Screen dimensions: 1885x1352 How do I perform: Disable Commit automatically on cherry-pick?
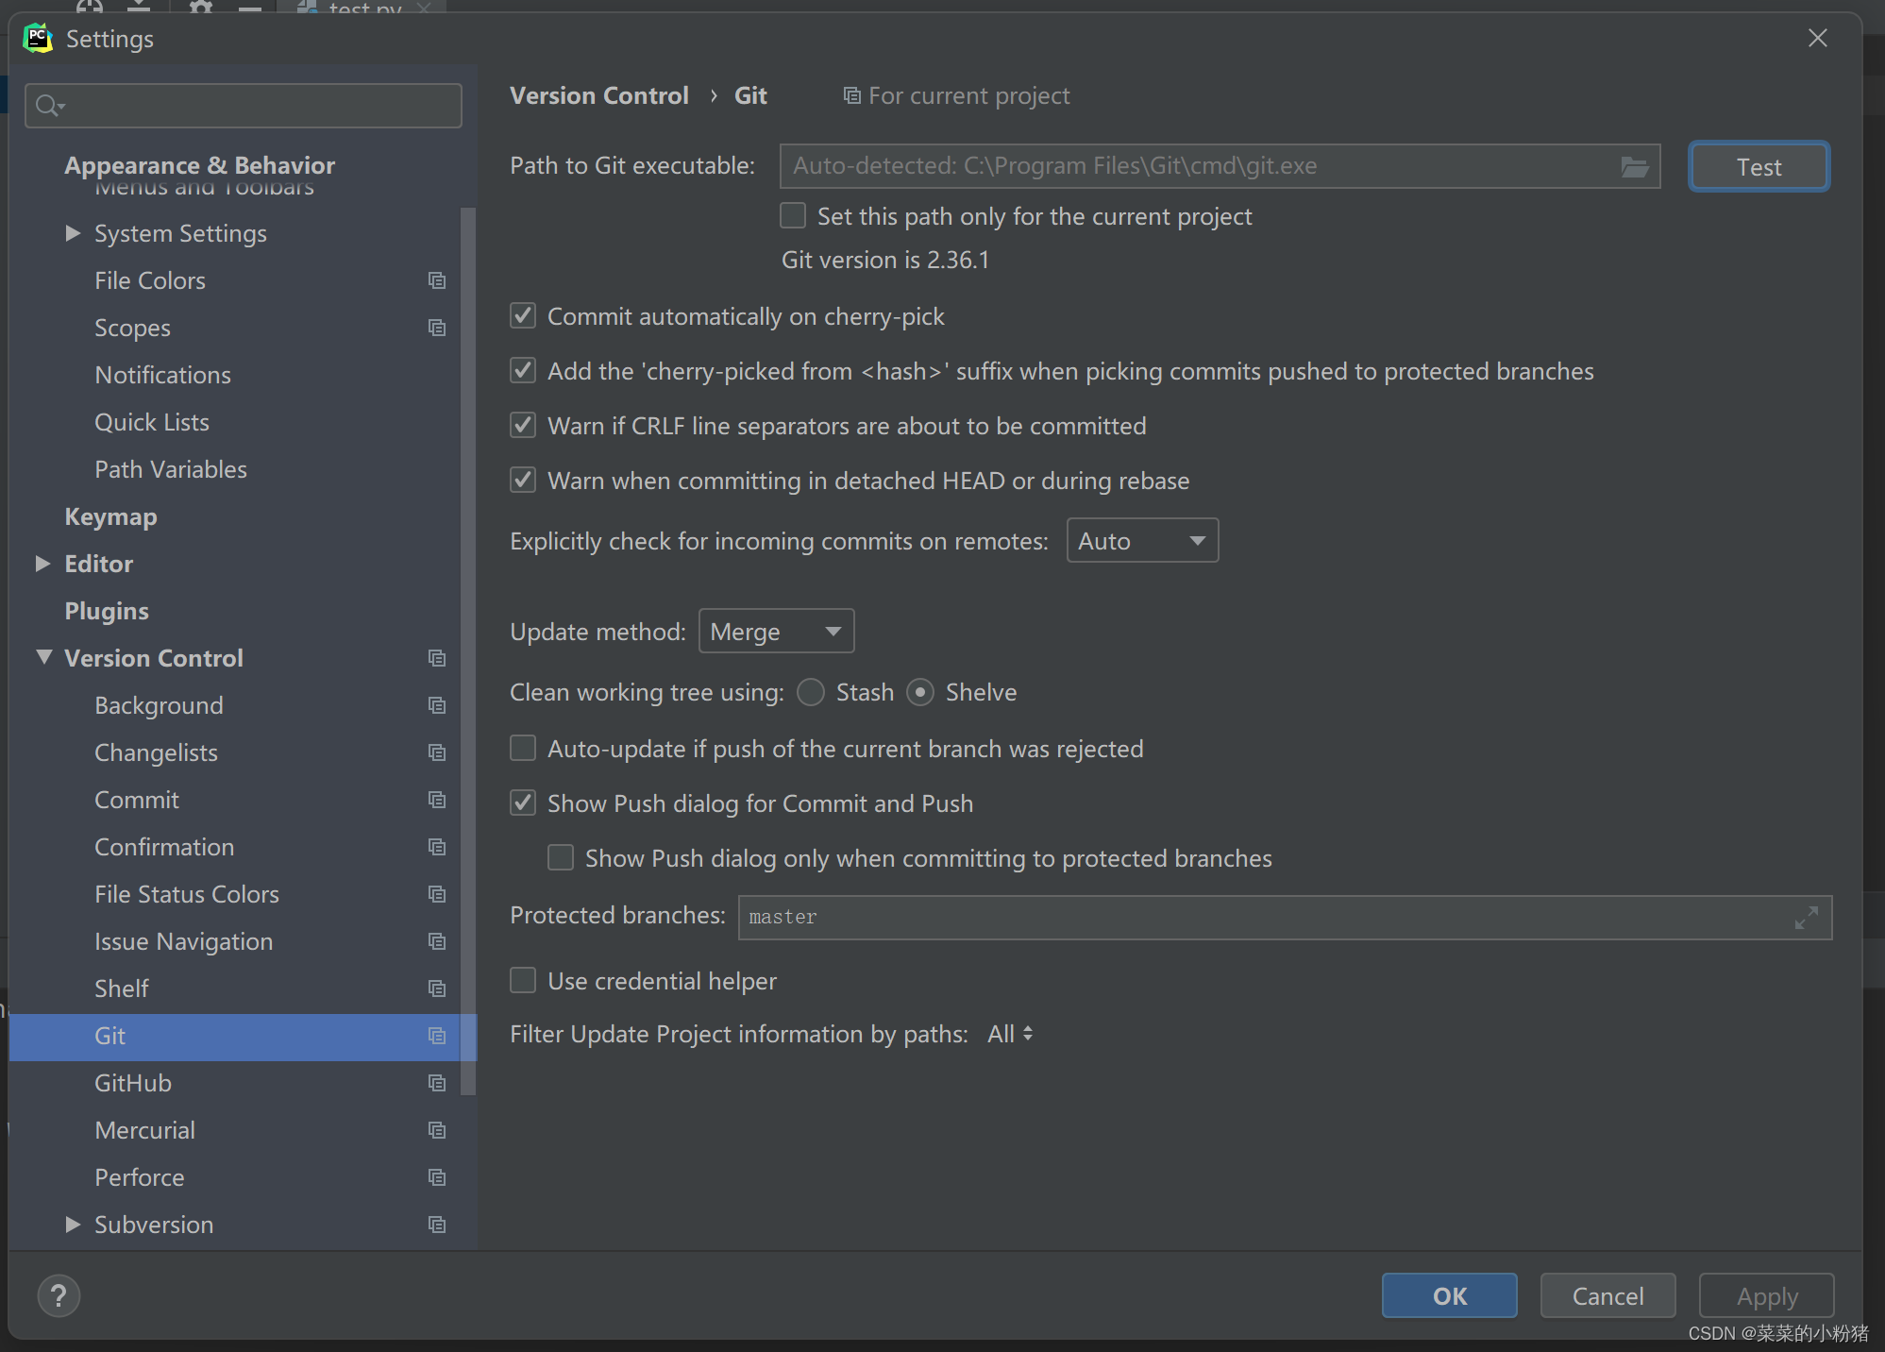(523, 316)
